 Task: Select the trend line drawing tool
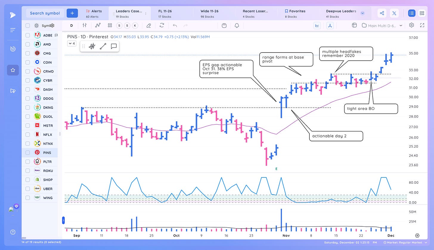103,46
